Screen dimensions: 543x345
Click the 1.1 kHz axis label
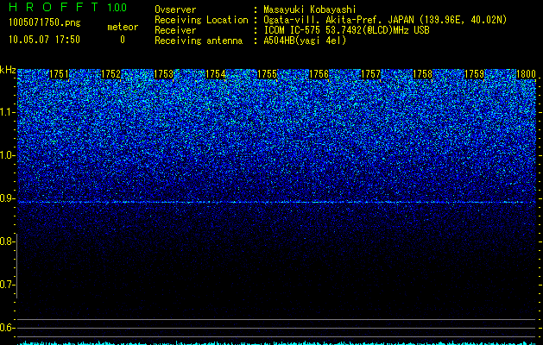click(8, 112)
